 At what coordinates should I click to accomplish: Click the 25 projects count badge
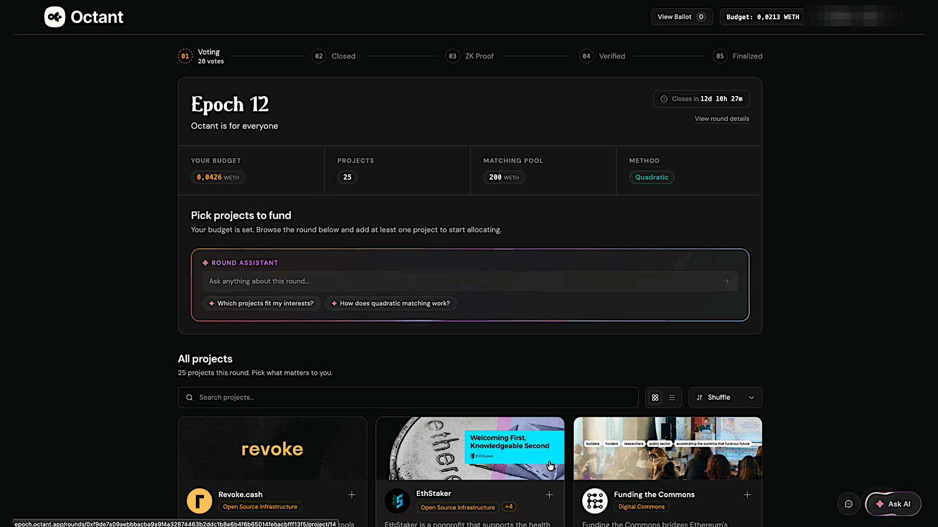347,177
